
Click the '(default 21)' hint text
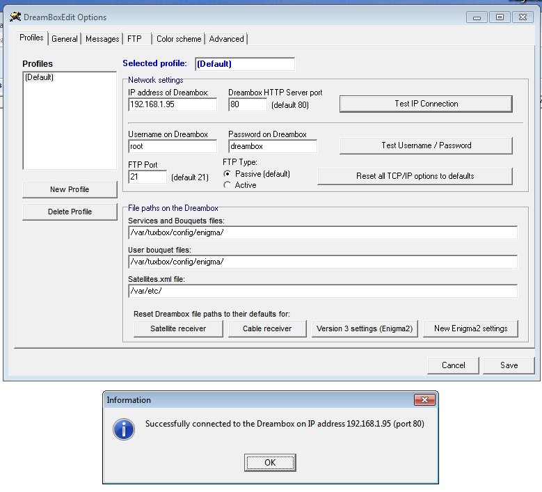[x=190, y=177]
